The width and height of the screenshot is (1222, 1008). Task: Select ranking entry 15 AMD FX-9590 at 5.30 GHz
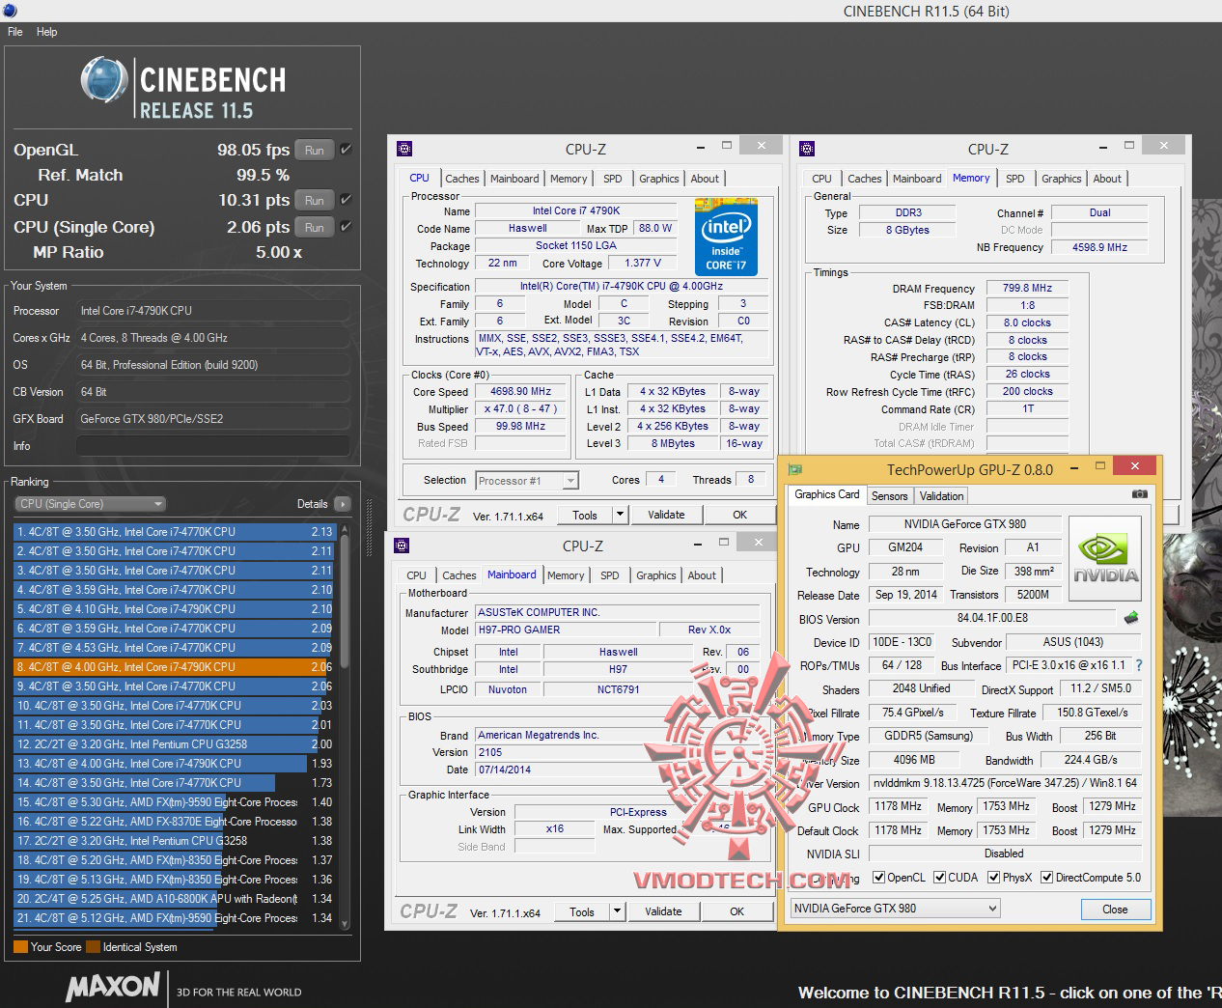(174, 802)
